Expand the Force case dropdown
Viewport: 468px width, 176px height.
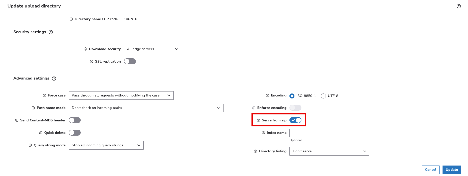[121, 95]
